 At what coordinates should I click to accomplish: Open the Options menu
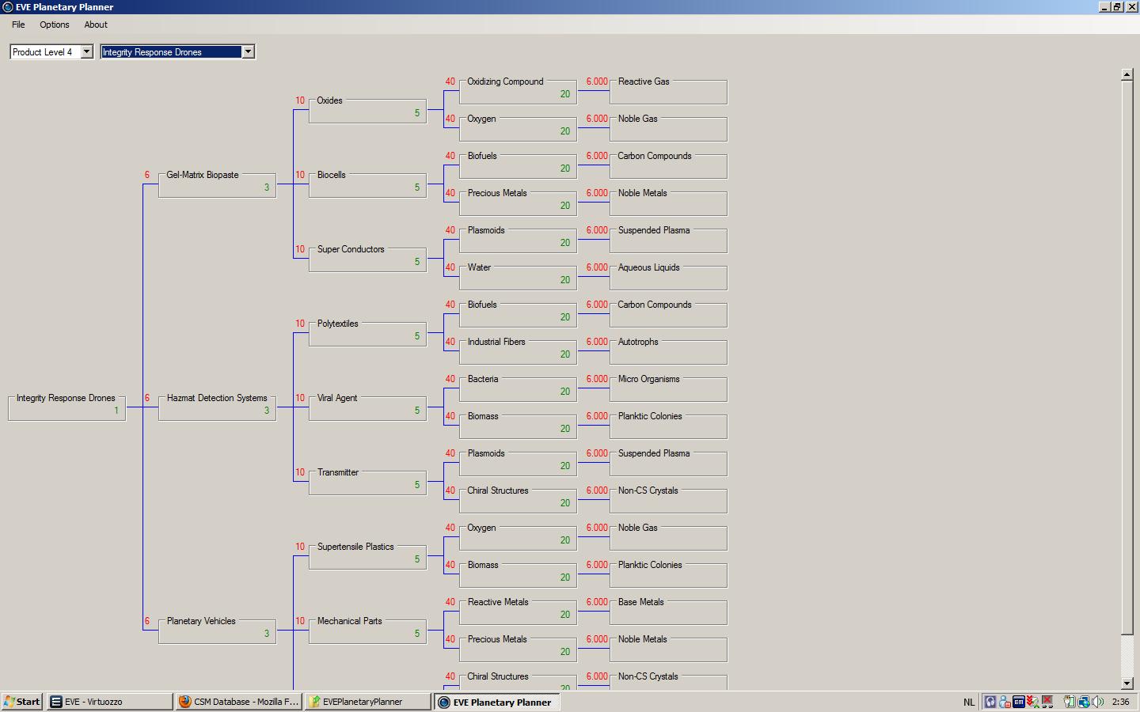[x=55, y=25]
